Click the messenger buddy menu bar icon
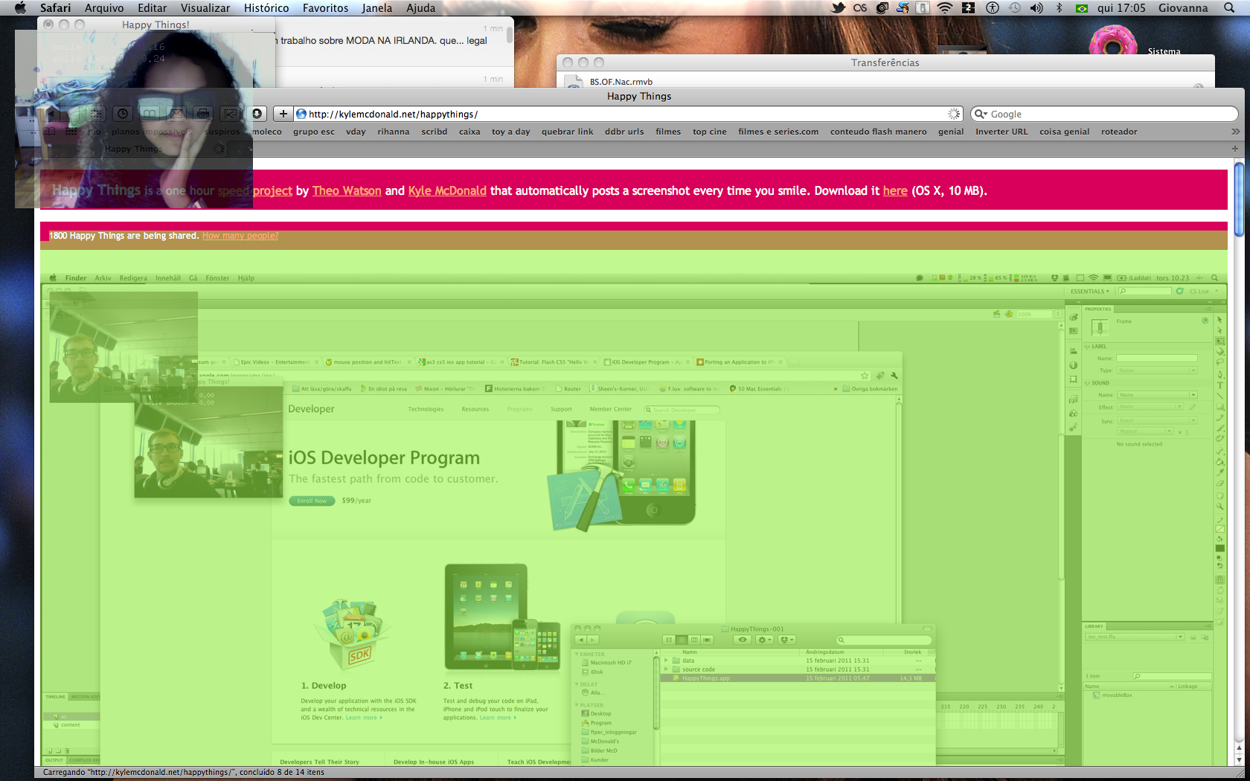Viewport: 1250px width, 781px height. (x=903, y=8)
